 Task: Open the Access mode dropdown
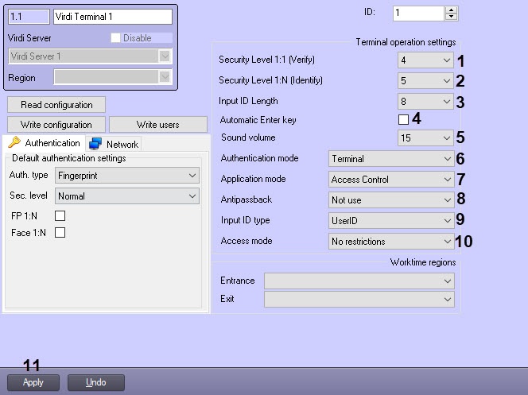pyautogui.click(x=391, y=241)
